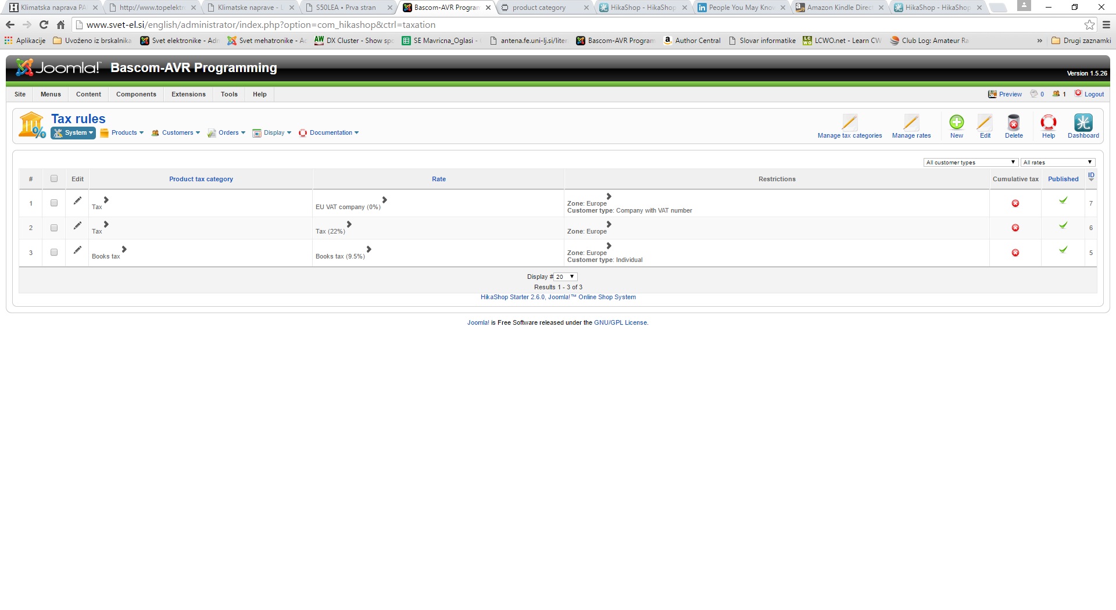This screenshot has height=610, width=1116.
Task: Go to the HikaShop Dashboard icon
Action: tap(1083, 122)
